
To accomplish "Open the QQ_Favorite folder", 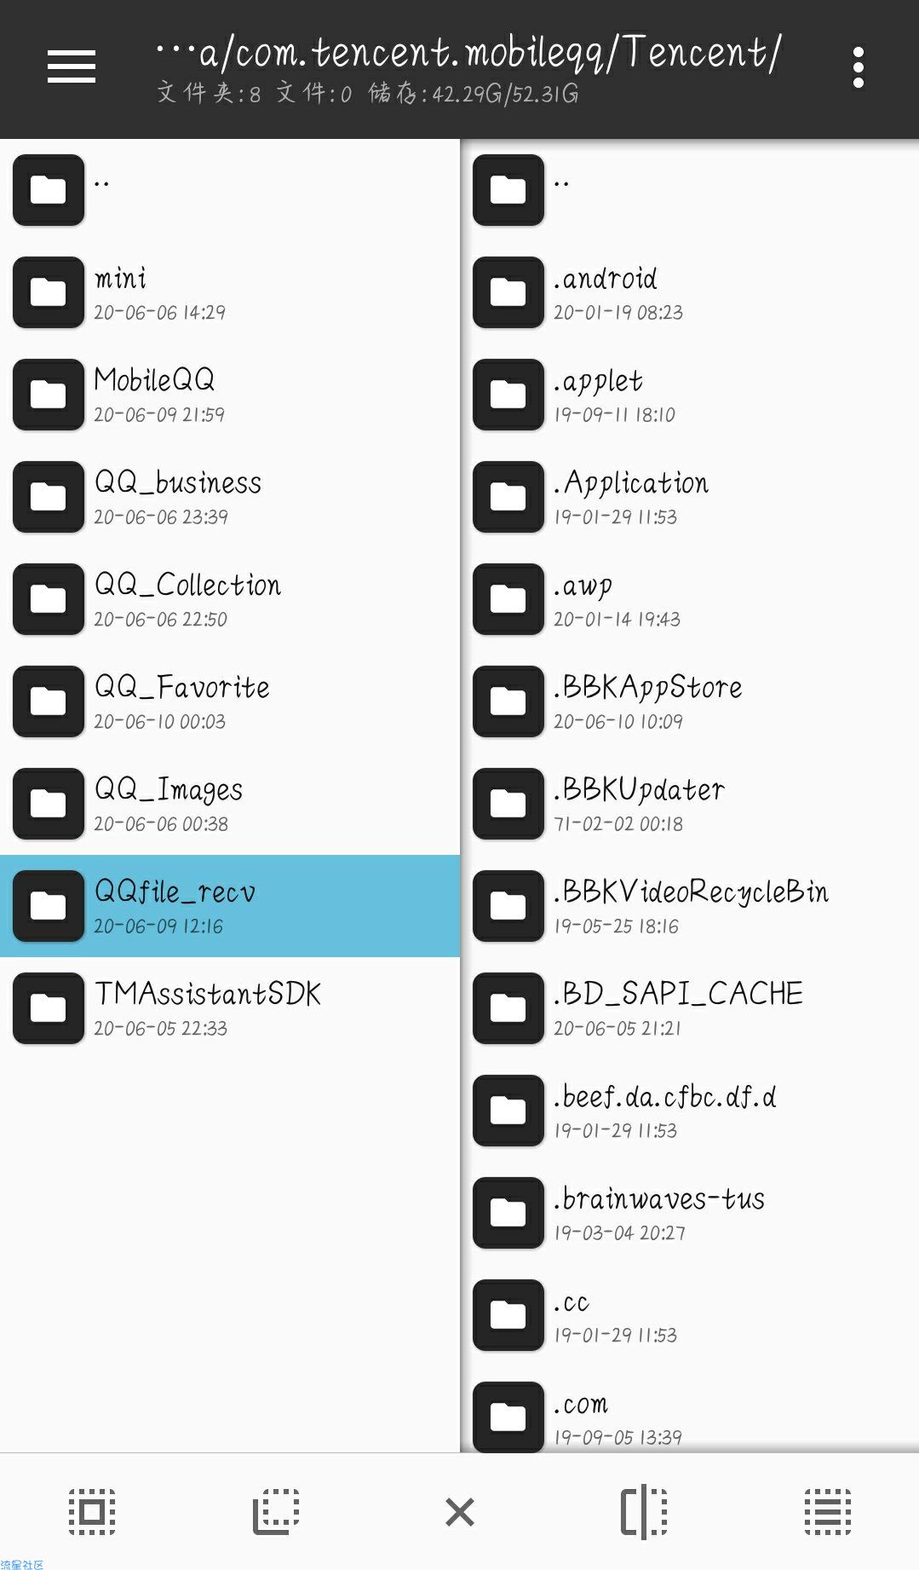I will (230, 701).
